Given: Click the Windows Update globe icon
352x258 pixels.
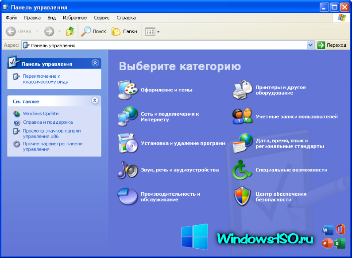Looking at the screenshot, I should [x=16, y=114].
